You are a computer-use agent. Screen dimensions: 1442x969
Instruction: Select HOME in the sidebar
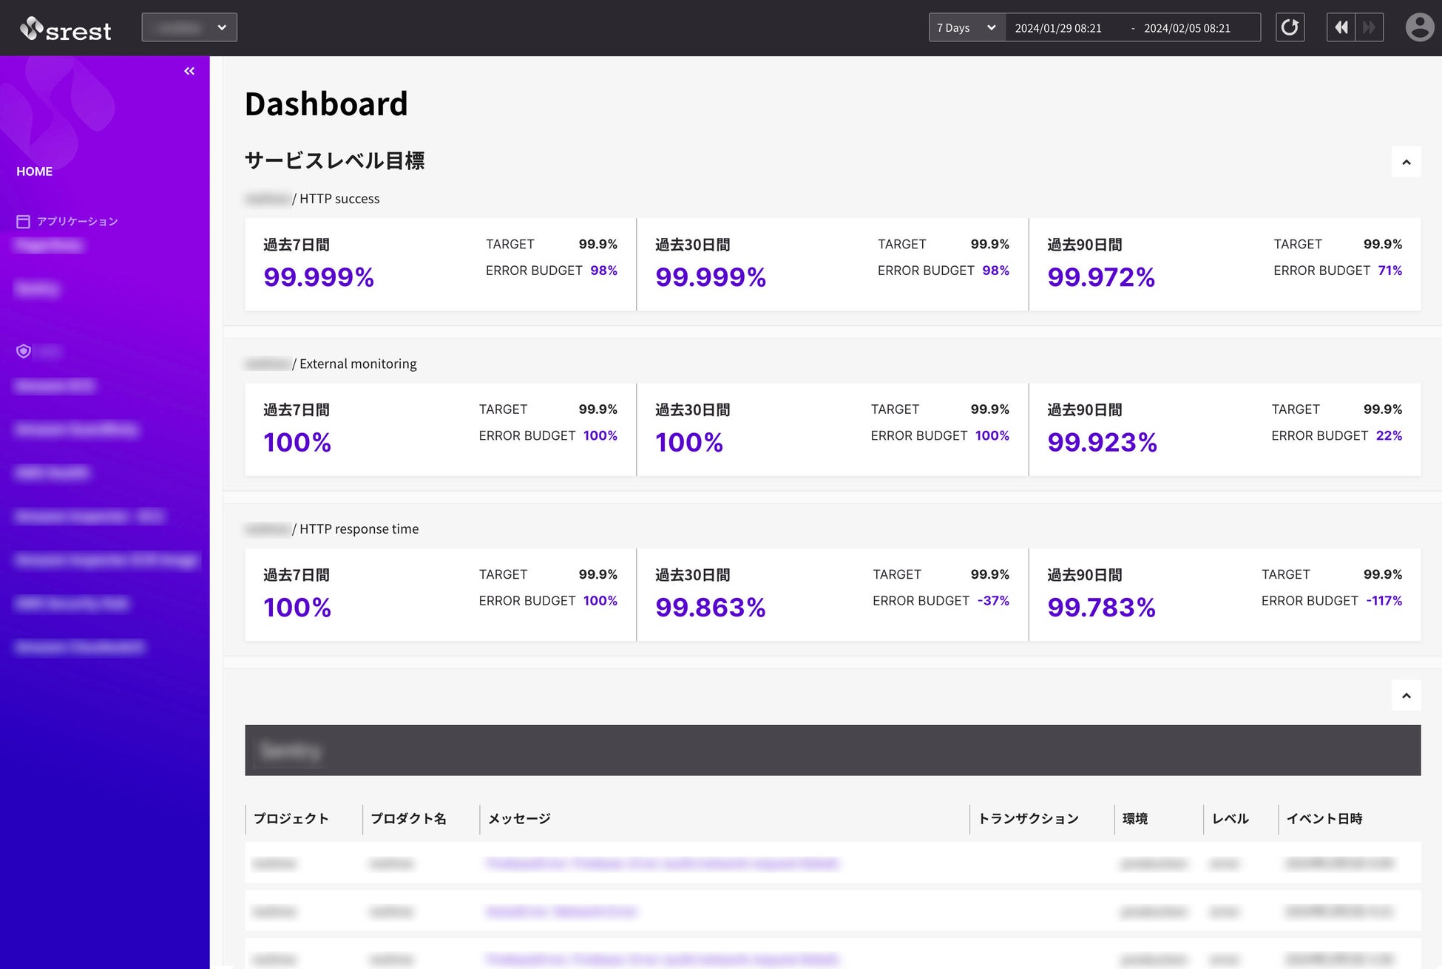point(34,171)
